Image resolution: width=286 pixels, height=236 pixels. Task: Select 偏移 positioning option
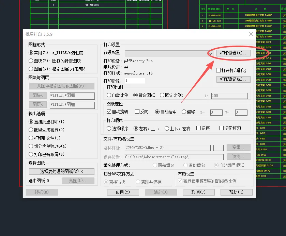pos(184,112)
